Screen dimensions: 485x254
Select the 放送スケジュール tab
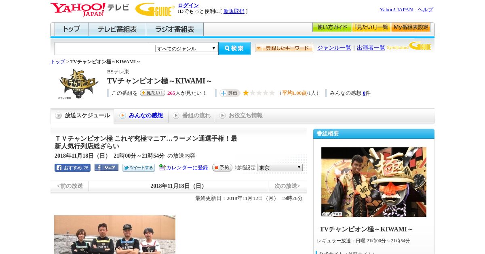[82, 116]
